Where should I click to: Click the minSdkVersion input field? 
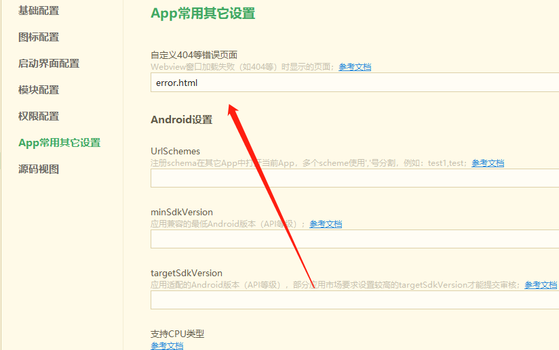click(x=353, y=239)
